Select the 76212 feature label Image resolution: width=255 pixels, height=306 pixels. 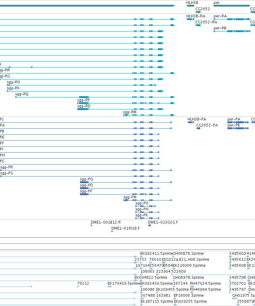point(83,284)
